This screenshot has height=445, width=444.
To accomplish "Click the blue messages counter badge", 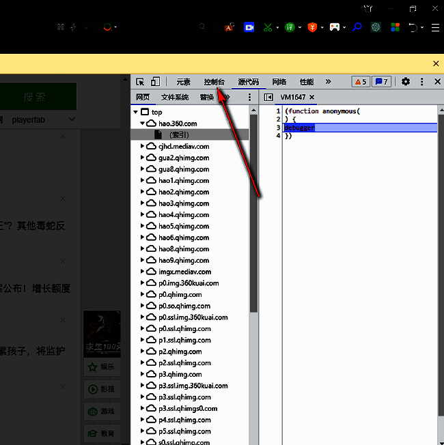I will click(x=382, y=82).
